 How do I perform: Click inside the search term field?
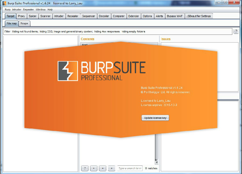130,168
